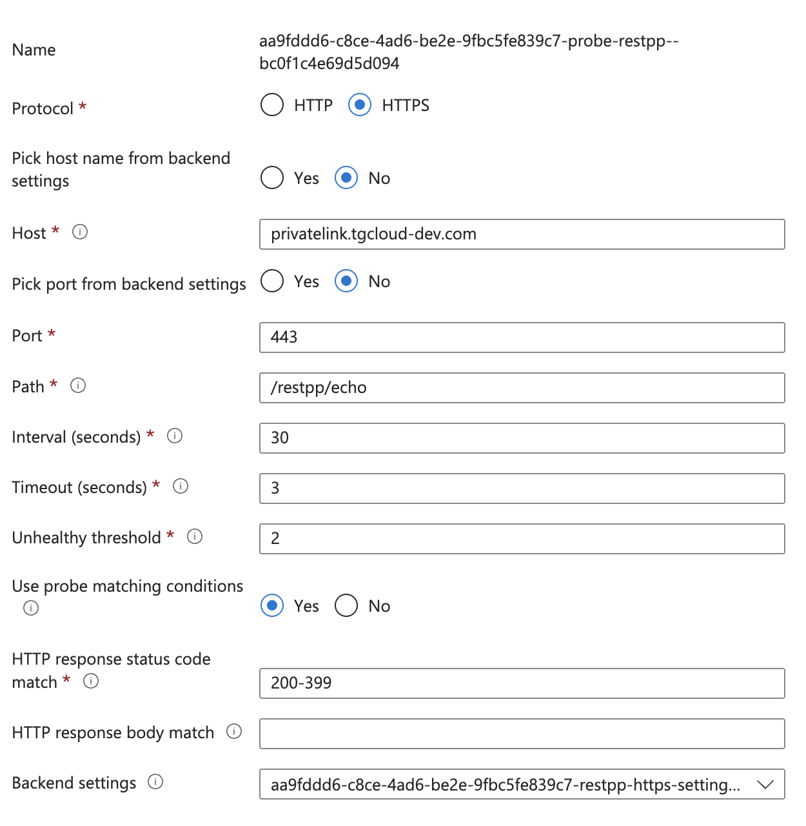
Task: Select the HTTPS protocol radio button
Action: tap(360, 105)
